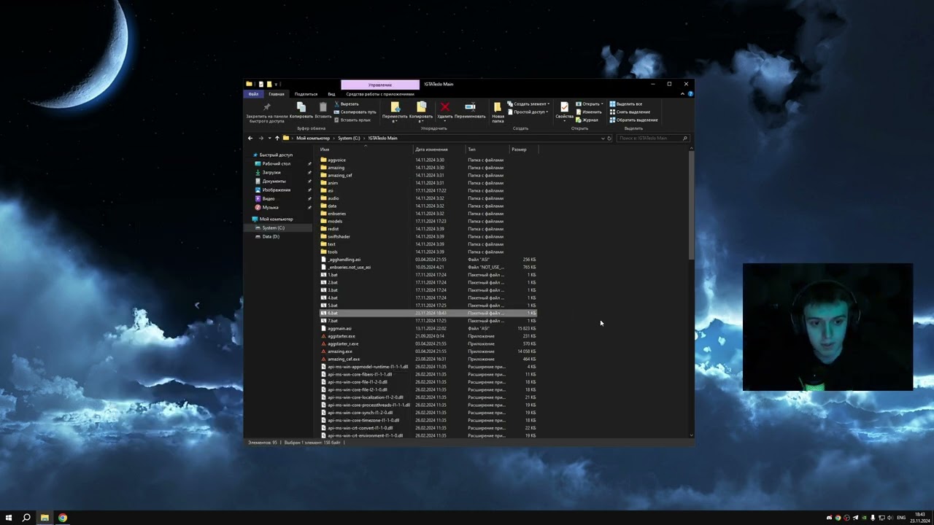
Task: Select Быстрый доступ in the navigation pane
Action: 276,155
